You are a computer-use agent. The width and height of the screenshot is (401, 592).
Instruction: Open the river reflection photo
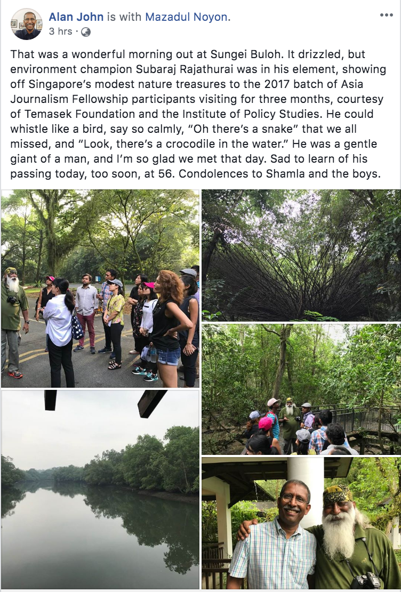click(x=100, y=490)
